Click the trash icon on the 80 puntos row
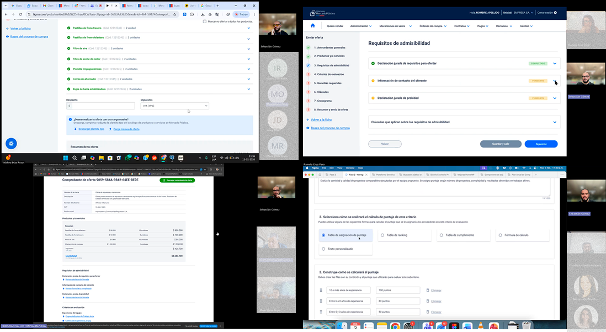606x332 pixels. [427, 301]
